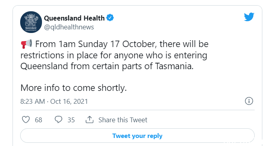
Task: Open the Queensland Health profile name
Action: pyautogui.click(x=74, y=18)
